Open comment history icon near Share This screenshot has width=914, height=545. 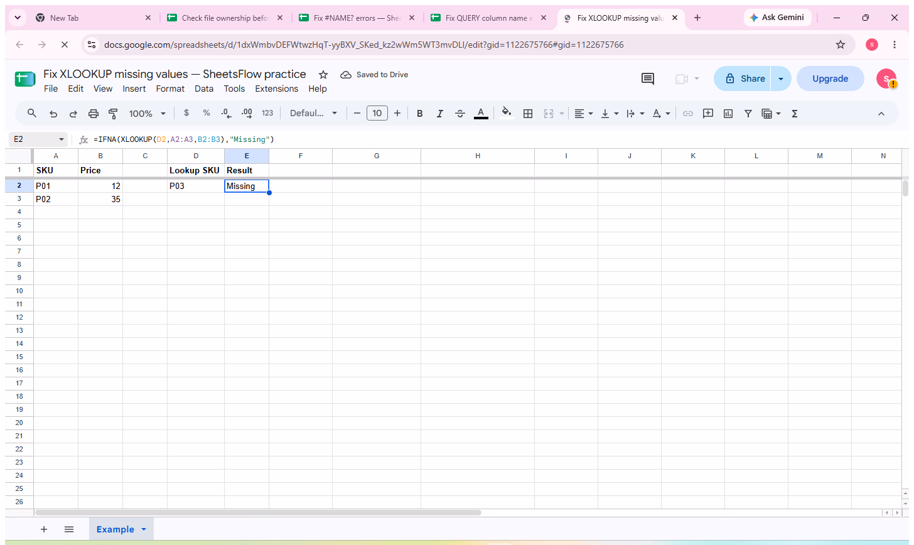click(648, 78)
